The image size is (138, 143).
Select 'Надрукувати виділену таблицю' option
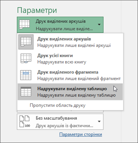tap(70, 92)
